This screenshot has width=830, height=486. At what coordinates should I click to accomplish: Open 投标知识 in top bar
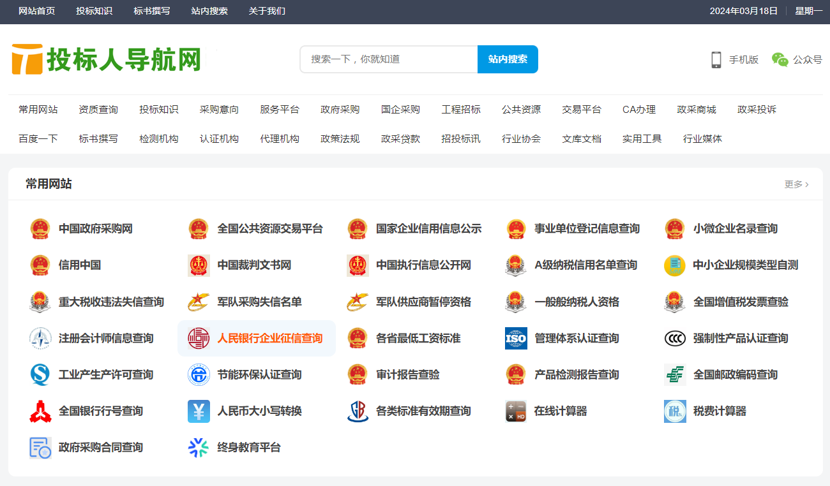(94, 11)
